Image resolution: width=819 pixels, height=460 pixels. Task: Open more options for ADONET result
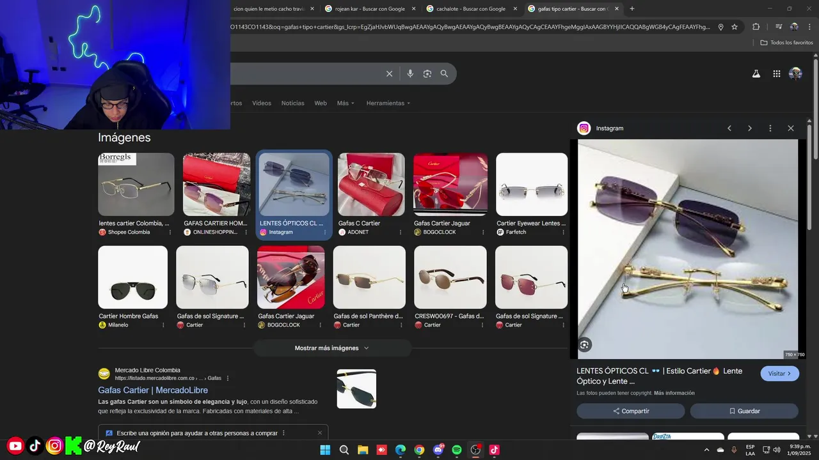pyautogui.click(x=401, y=233)
